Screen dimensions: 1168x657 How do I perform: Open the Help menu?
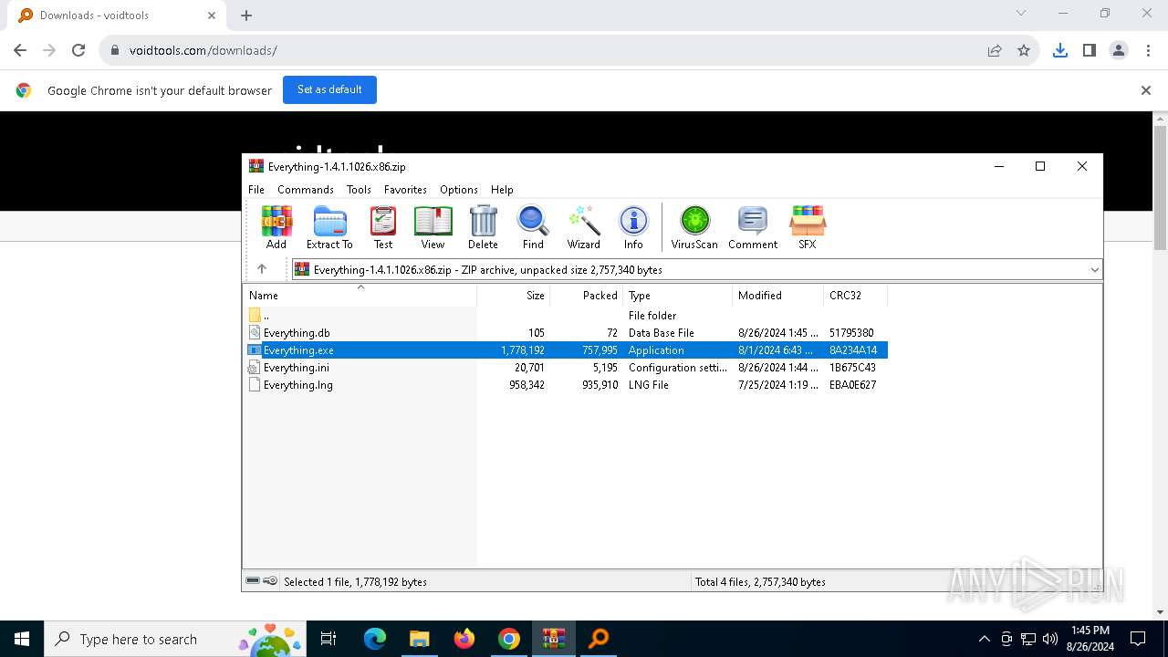pyautogui.click(x=503, y=190)
